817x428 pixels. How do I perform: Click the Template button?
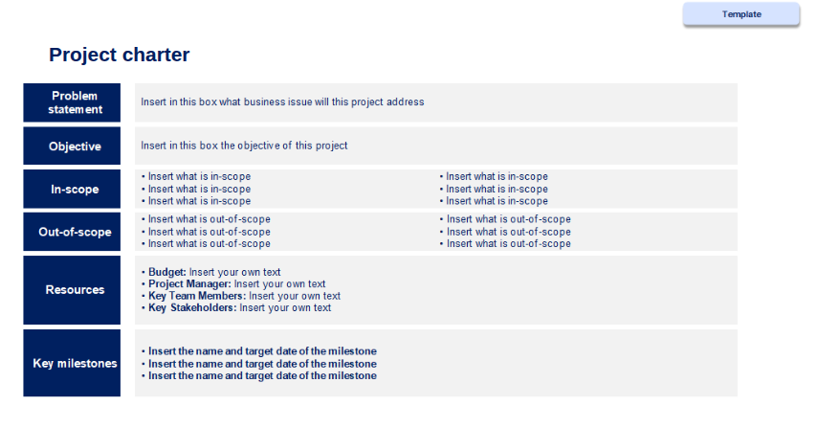740,14
